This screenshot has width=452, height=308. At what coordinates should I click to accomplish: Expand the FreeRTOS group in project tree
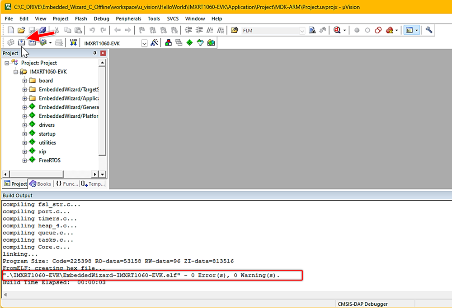tap(25, 160)
